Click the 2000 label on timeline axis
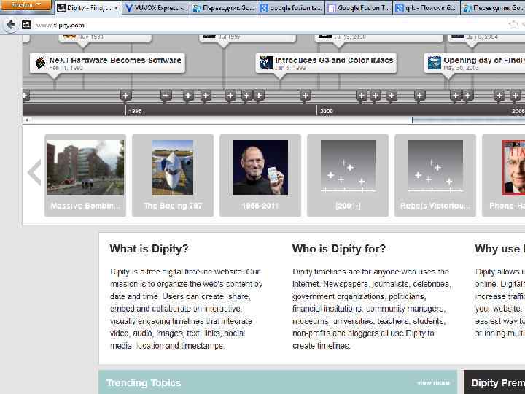Image resolution: width=525 pixels, height=394 pixels. [x=327, y=111]
